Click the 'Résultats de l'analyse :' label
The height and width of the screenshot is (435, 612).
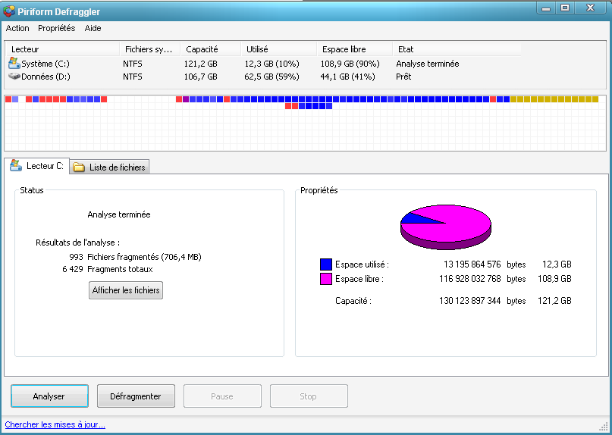[77, 243]
